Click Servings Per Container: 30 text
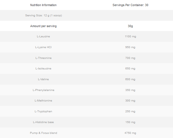This screenshot has height=138, width=173. [x=130, y=5]
